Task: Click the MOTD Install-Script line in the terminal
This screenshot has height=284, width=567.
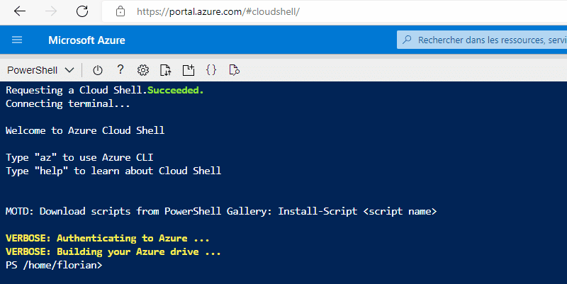Action: point(220,211)
